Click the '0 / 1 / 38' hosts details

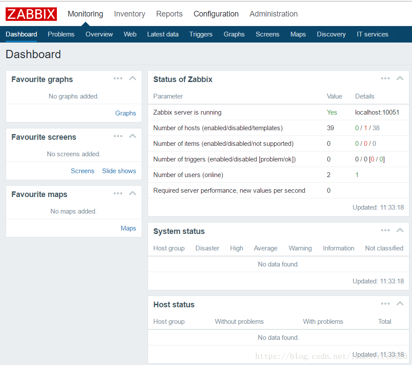[367, 128]
